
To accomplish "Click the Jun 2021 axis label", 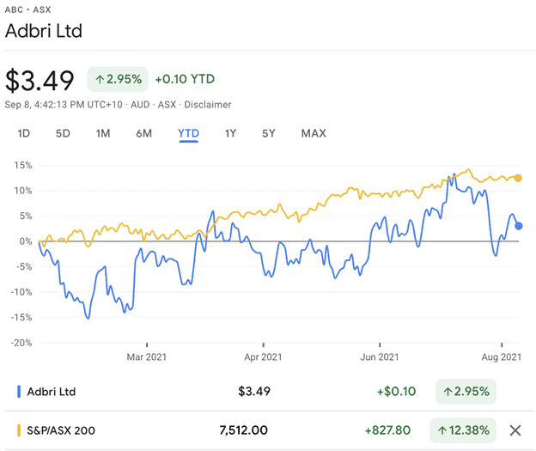I will 380,357.
